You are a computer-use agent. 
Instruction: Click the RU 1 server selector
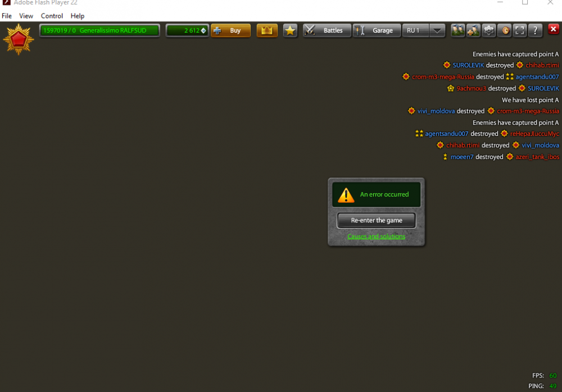(x=415, y=30)
